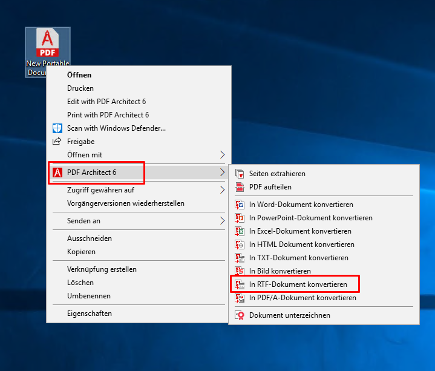Screen dimensions: 435x371
Task: Click the Windows Defender shield icon
Action: click(57, 128)
